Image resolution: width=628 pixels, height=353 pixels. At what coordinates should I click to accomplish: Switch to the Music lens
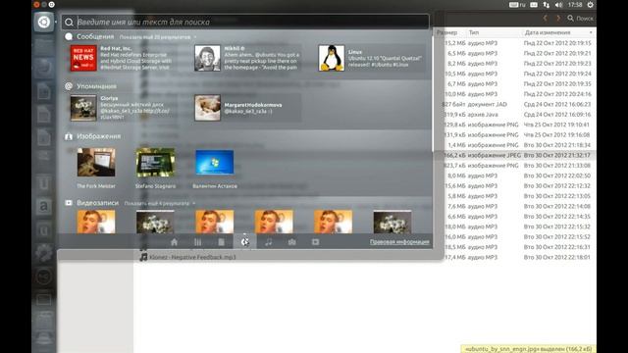(268, 242)
